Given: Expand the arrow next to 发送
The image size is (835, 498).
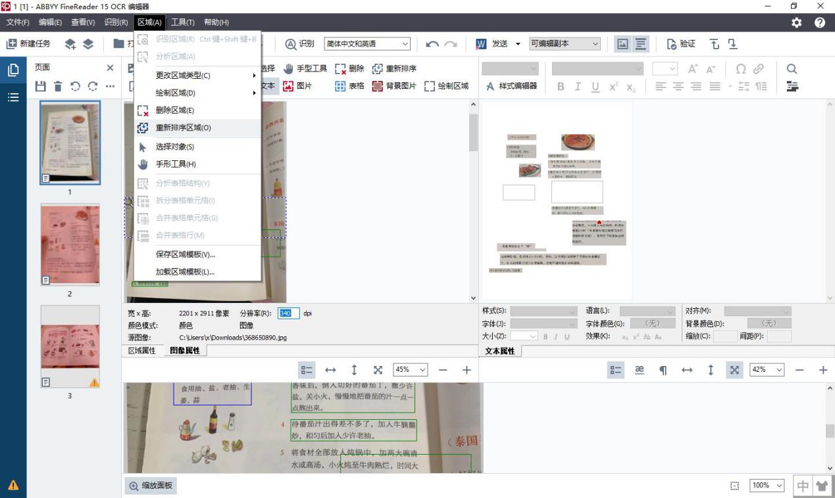Looking at the screenshot, I should pos(518,44).
